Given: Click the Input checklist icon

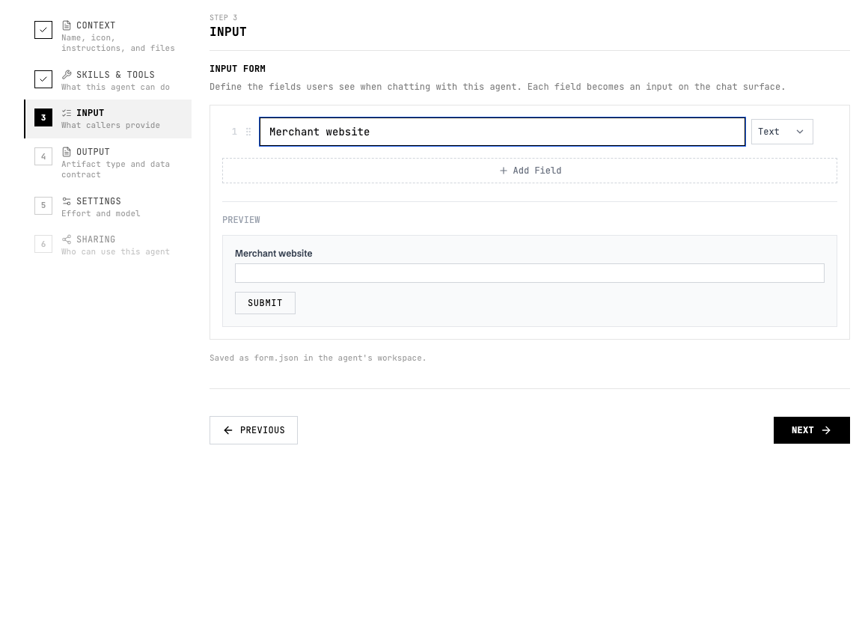Looking at the screenshot, I should [67, 113].
